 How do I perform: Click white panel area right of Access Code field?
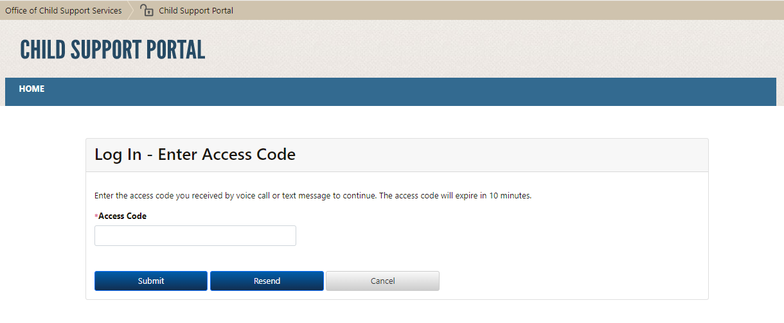pos(501,236)
